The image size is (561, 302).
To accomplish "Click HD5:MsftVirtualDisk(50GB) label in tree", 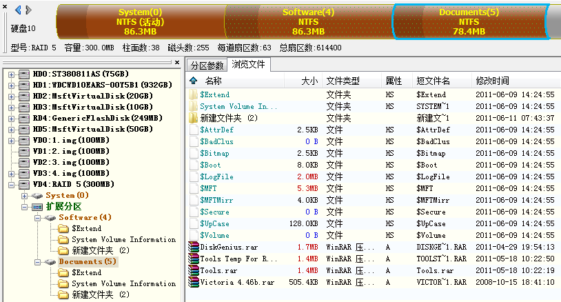I will tap(93, 130).
